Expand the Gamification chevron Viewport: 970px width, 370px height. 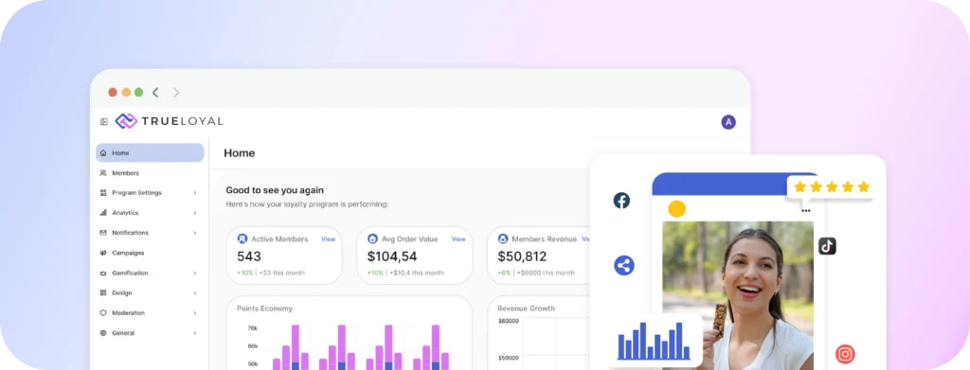point(195,273)
